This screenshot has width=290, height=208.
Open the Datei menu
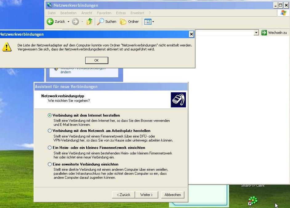pos(52,13)
